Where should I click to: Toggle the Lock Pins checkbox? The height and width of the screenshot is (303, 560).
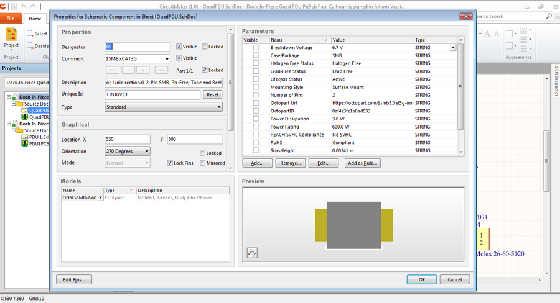click(x=170, y=163)
